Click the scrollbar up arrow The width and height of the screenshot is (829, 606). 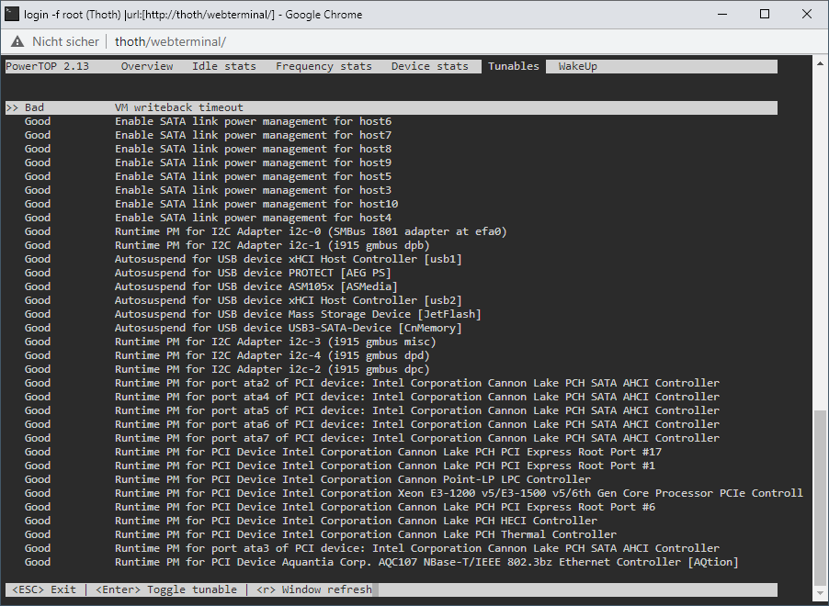pos(820,62)
